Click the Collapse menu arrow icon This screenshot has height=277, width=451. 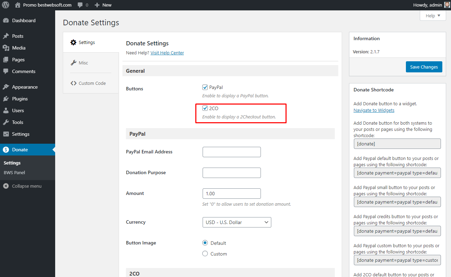click(x=6, y=186)
